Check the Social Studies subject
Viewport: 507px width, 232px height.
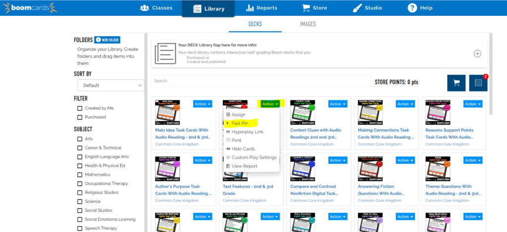coord(80,210)
